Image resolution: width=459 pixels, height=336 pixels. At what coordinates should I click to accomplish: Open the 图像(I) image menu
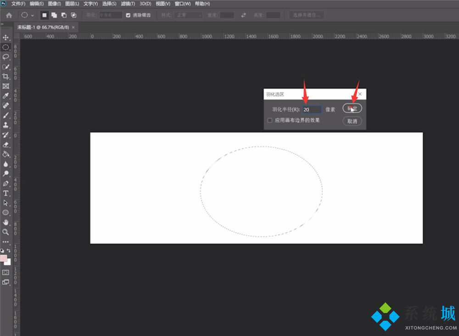point(54,4)
